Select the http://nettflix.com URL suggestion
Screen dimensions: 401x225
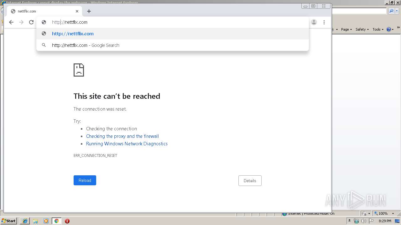coord(173,34)
